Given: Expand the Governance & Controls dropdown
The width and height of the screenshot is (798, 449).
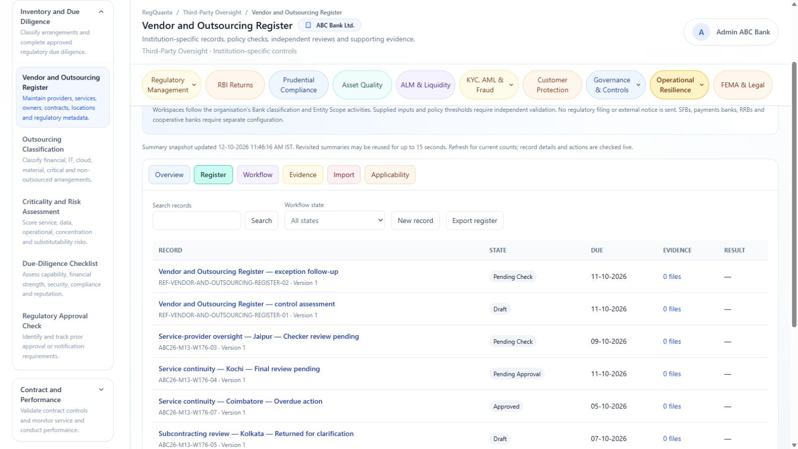Looking at the screenshot, I should (x=616, y=85).
